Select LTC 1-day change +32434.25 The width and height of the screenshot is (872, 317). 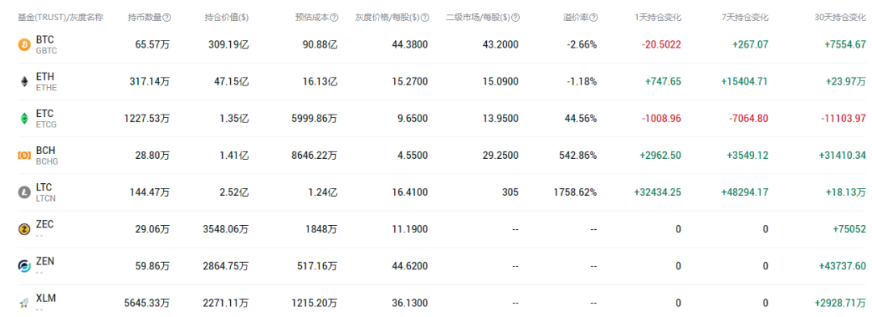point(658,192)
